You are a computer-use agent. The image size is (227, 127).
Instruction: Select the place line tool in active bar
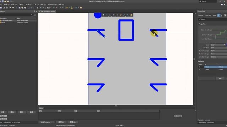(124, 15)
